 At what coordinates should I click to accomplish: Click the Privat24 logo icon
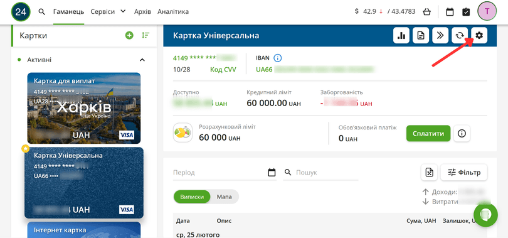pyautogui.click(x=21, y=12)
